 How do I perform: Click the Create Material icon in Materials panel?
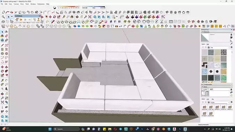click(232, 38)
